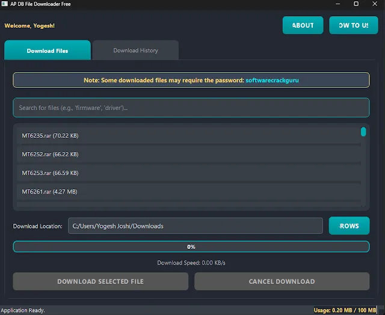Switch to the Download Files tab

pyautogui.click(x=48, y=50)
